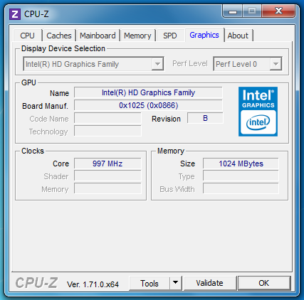Click the Display Device Selection heading
Image resolution: width=304 pixels, height=300 pixels.
[x=63, y=48]
